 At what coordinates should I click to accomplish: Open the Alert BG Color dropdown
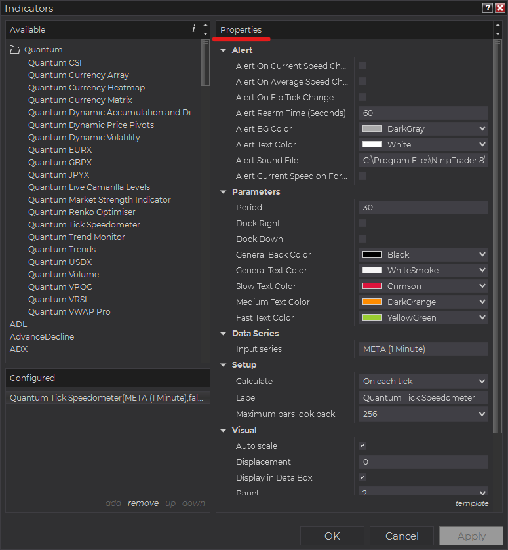click(423, 128)
